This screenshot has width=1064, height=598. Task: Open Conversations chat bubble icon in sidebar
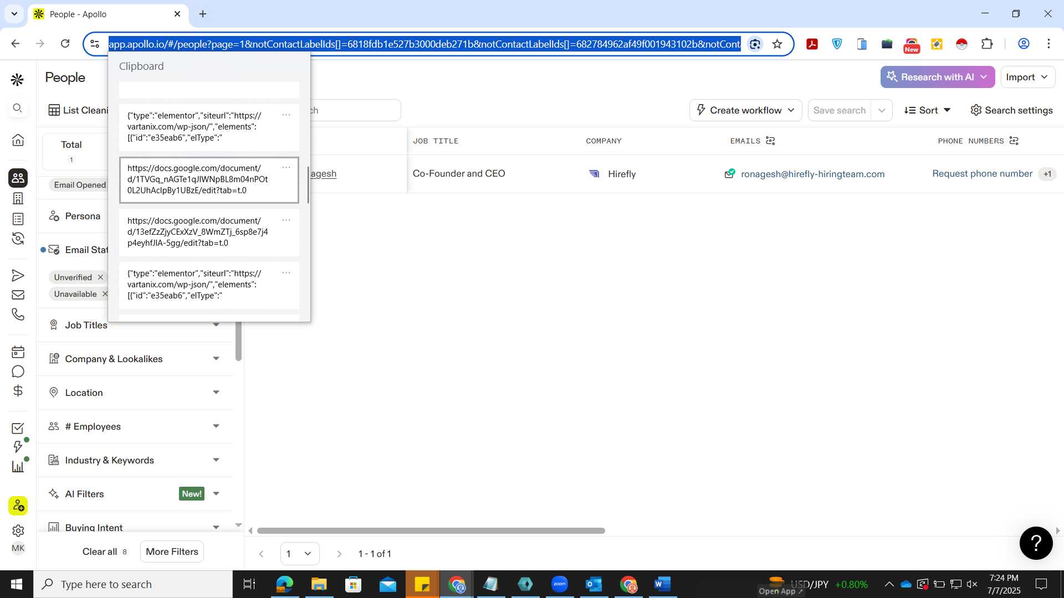click(18, 371)
